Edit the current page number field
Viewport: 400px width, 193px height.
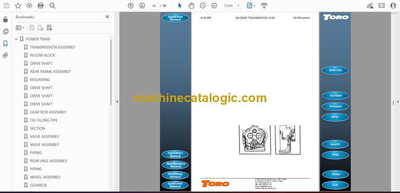154,6
